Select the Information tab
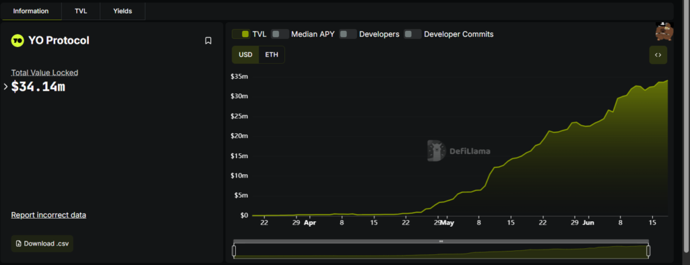 (31, 11)
